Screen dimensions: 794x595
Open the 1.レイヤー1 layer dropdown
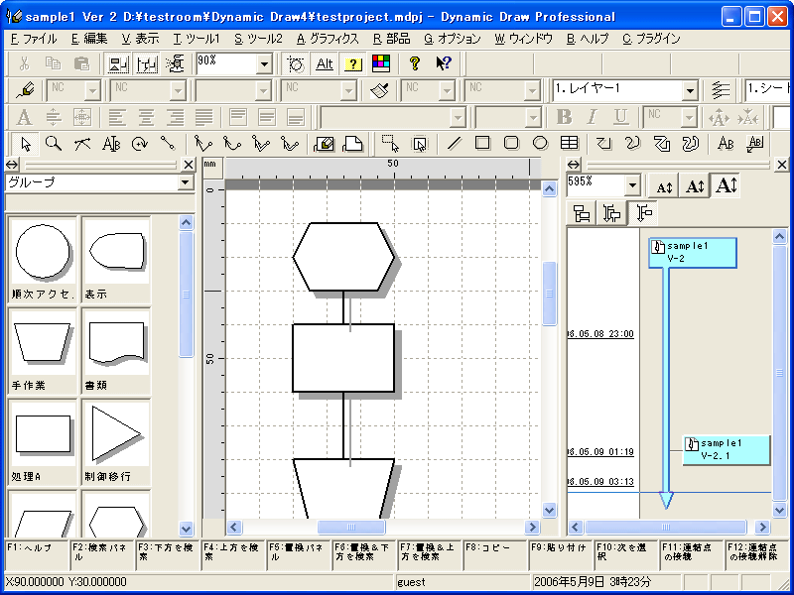pyautogui.click(x=690, y=91)
